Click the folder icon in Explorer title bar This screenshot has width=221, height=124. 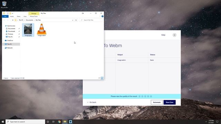point(4,13)
